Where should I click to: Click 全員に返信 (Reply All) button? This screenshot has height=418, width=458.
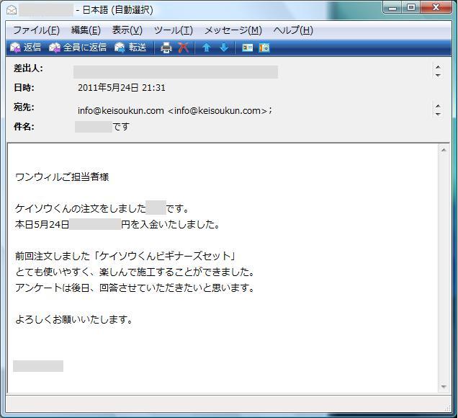click(77, 48)
